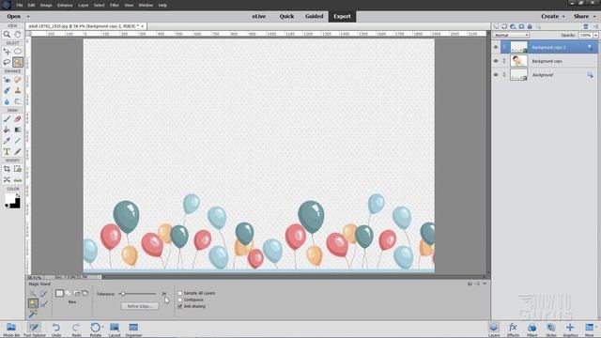Select the Zoom tool in toolbox

(7, 34)
